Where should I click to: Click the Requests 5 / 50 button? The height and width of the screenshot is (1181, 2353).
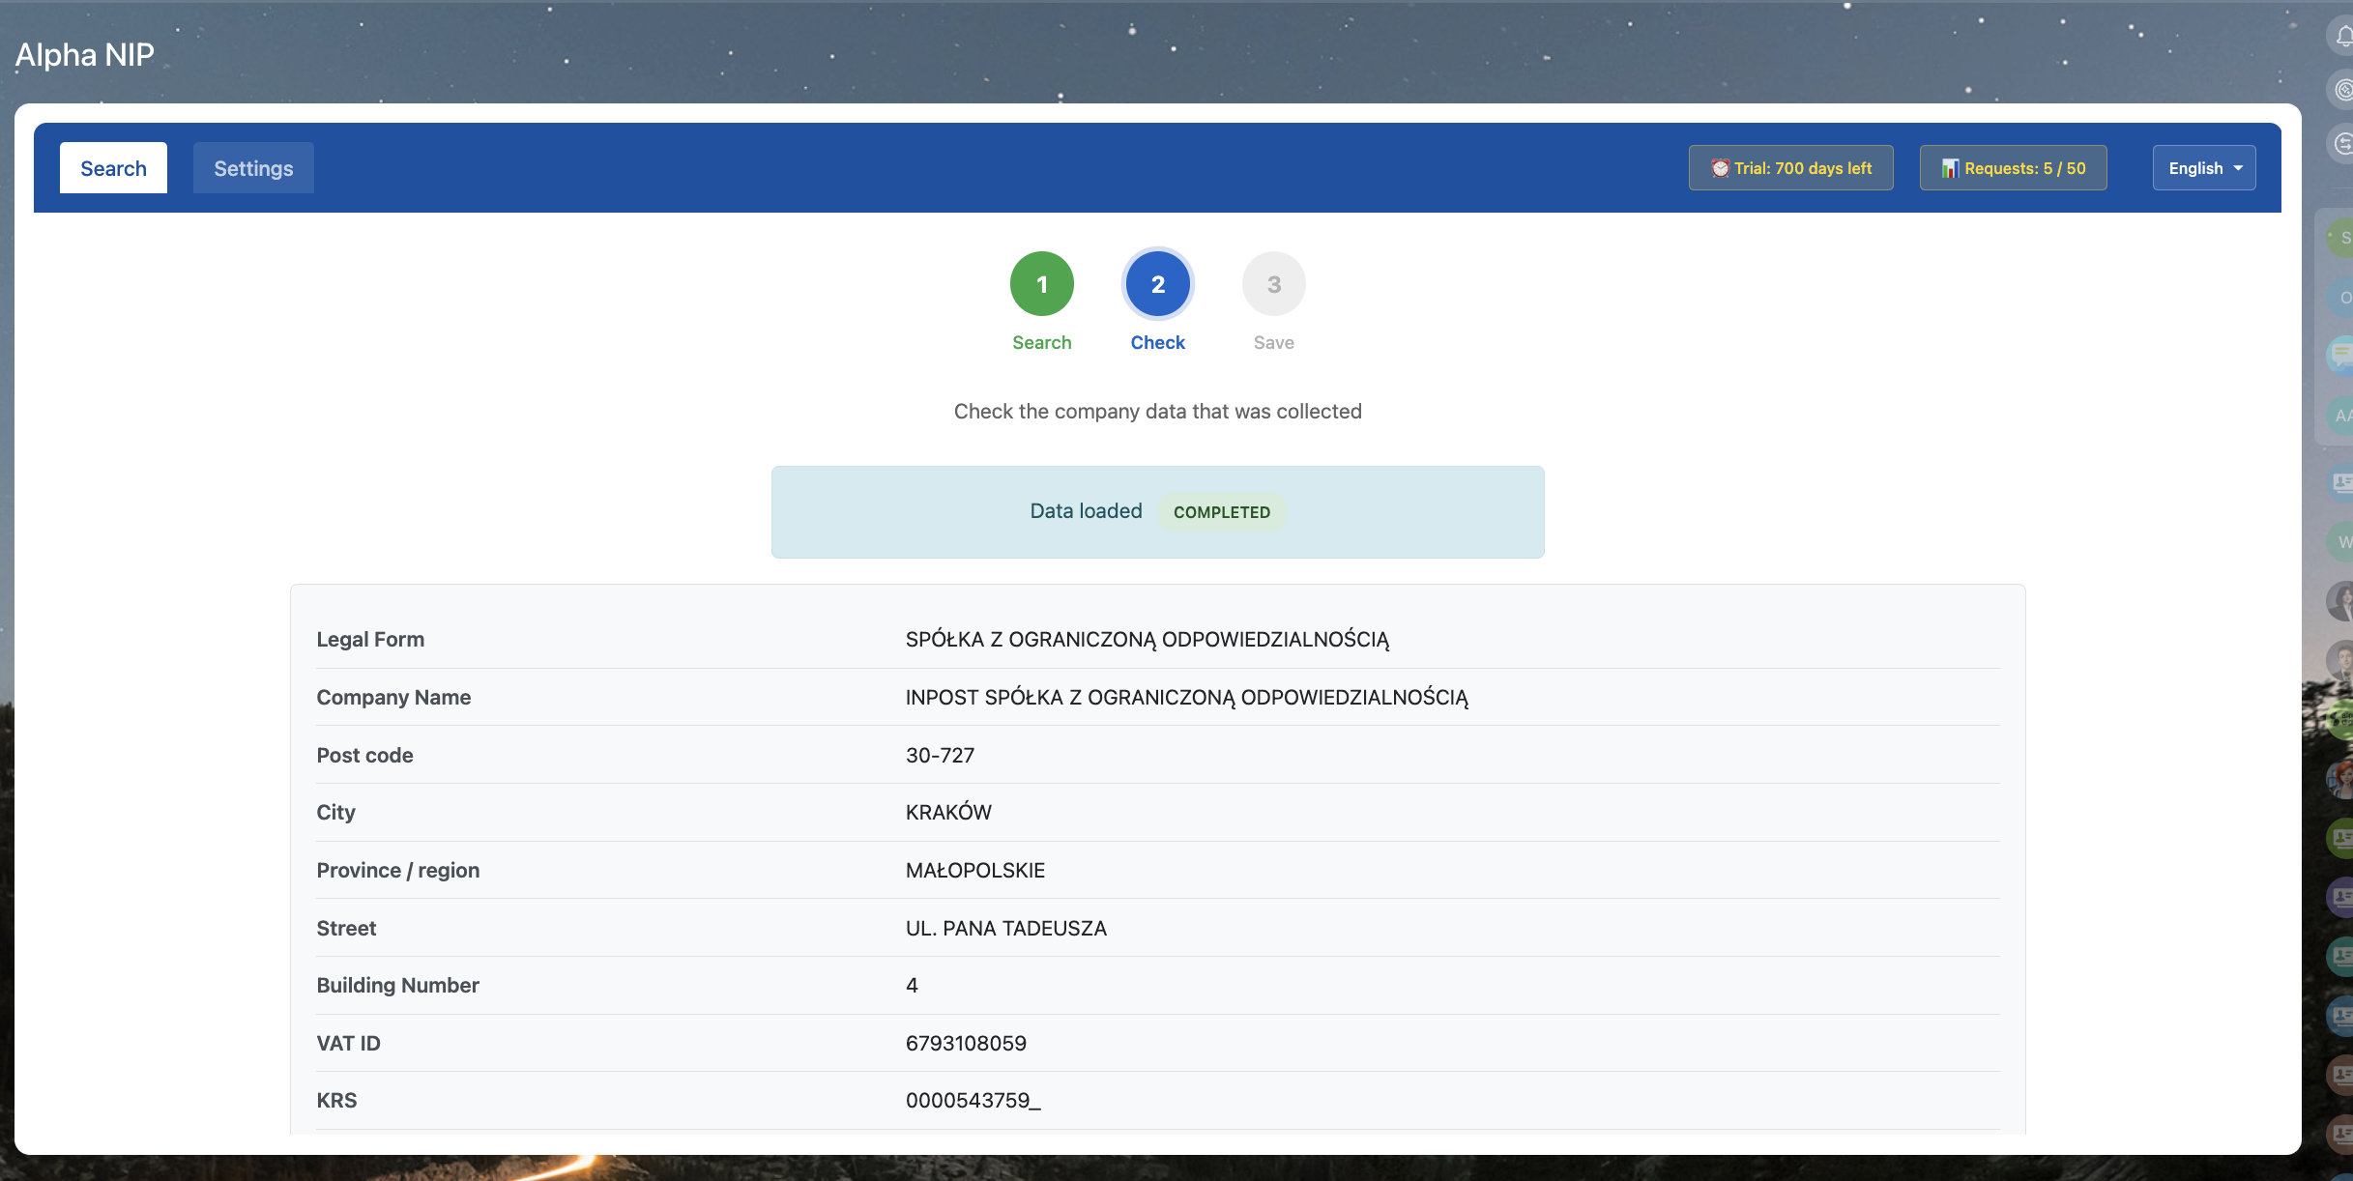tap(2013, 168)
